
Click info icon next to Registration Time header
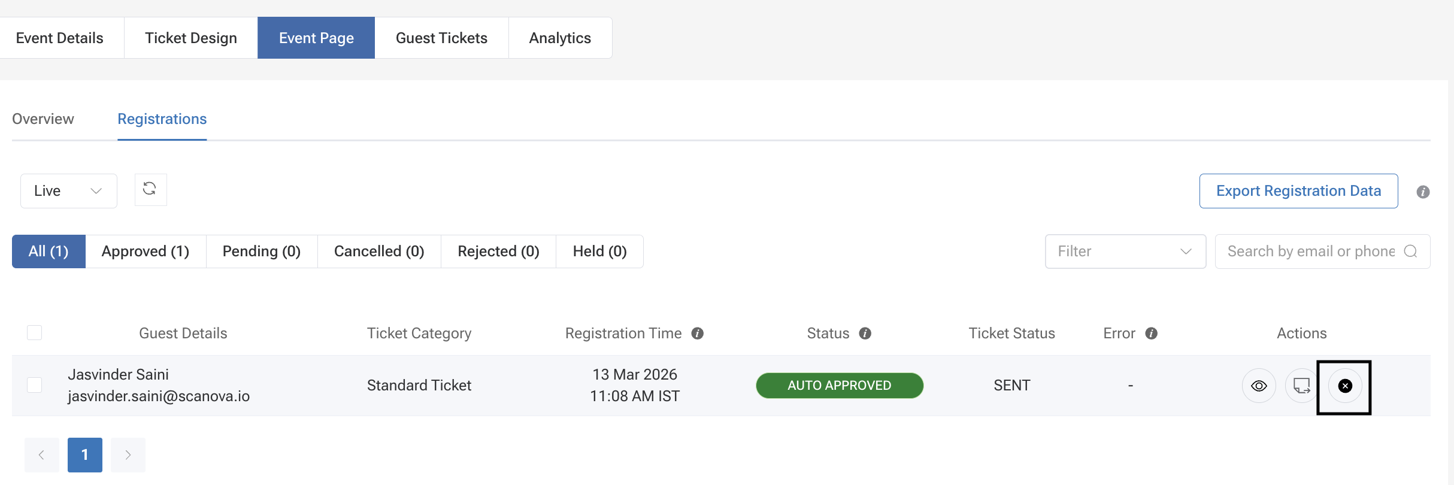[698, 334]
